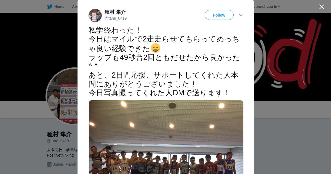The width and height of the screenshot is (331, 174).
Task: Click the large profile picture on page
Action: pyautogui.click(x=62, y=96)
